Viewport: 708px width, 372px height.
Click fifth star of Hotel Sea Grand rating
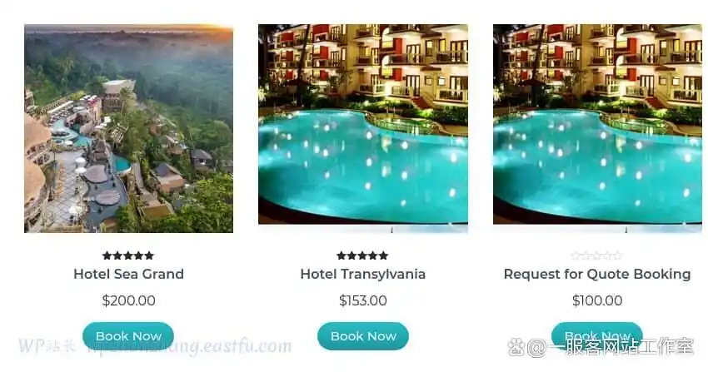pos(149,255)
